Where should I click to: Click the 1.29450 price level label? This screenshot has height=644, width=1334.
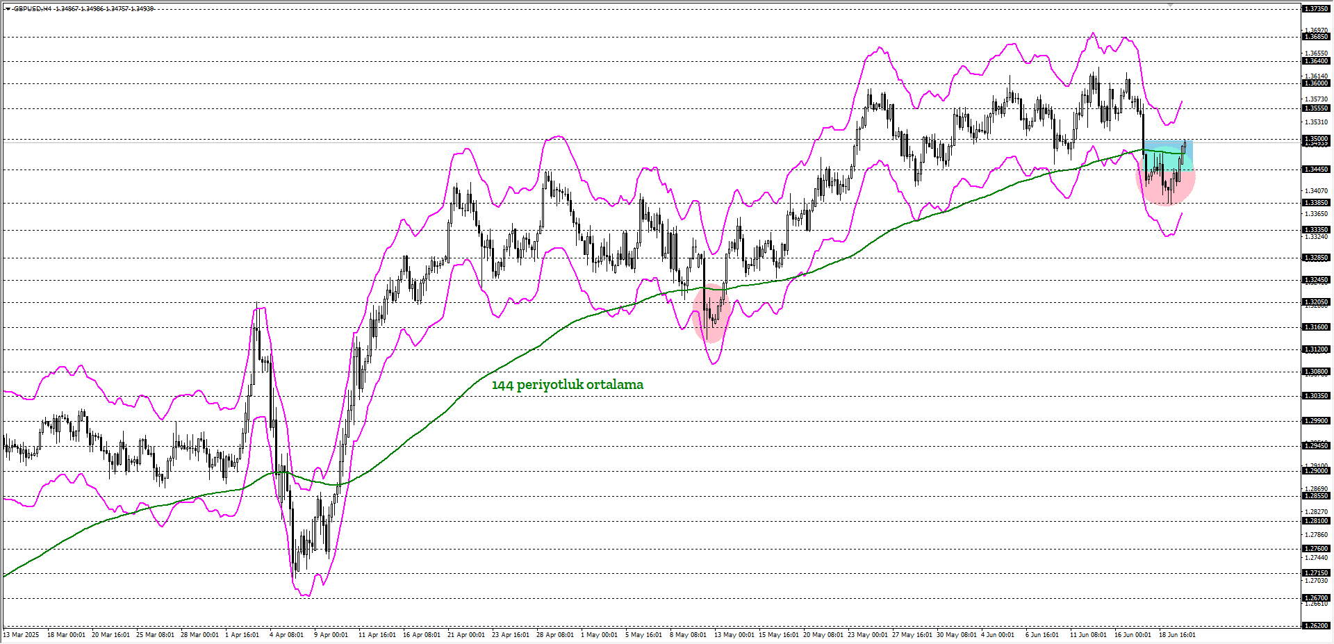tap(1316, 446)
